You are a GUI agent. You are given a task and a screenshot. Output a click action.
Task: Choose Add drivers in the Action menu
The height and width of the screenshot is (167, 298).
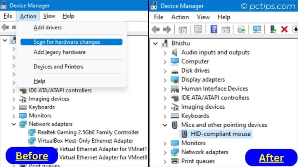pos(47,27)
